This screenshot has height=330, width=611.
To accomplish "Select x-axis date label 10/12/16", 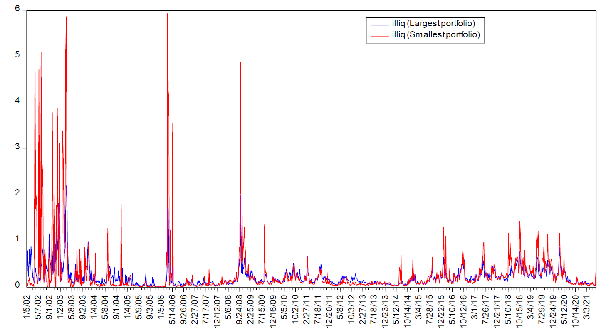I will click(x=463, y=310).
